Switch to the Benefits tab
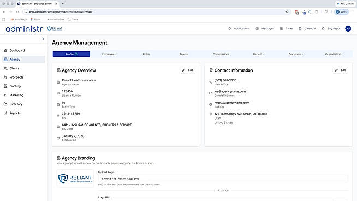 [x=258, y=54]
